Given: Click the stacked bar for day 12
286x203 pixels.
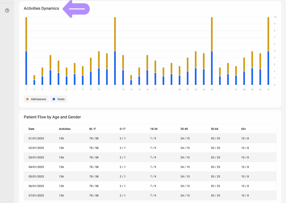Looking at the screenshot, I should [x=115, y=50].
